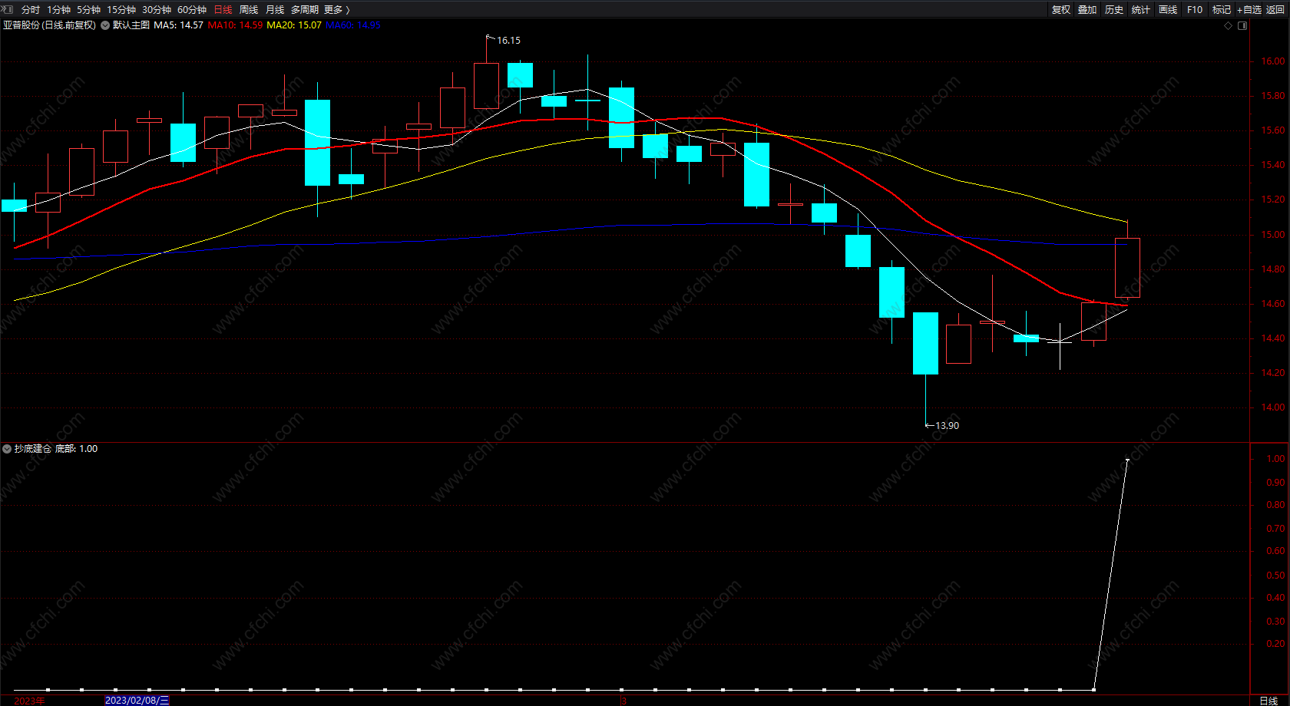Click the 统计 statistics button

click(x=1141, y=9)
